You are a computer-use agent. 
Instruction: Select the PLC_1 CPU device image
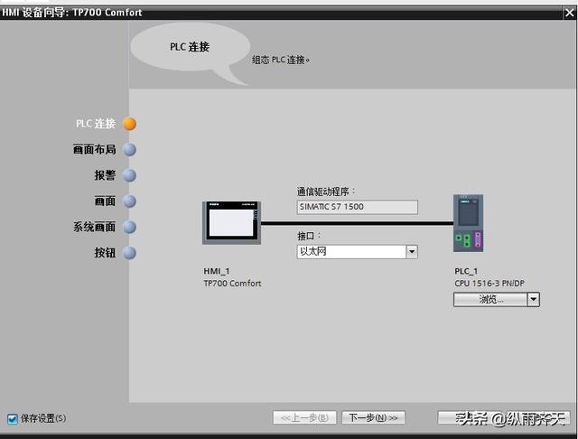click(468, 223)
